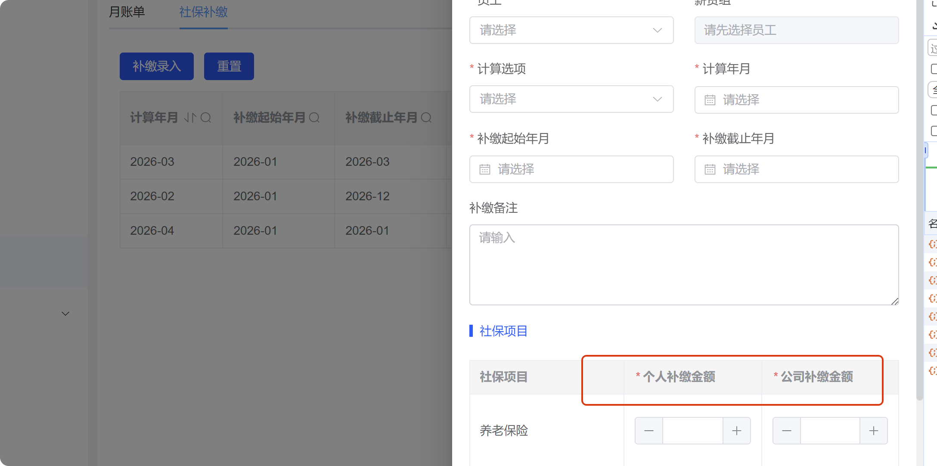Switch to the 社保补缴 tab
This screenshot has height=466, width=937.
click(x=203, y=12)
